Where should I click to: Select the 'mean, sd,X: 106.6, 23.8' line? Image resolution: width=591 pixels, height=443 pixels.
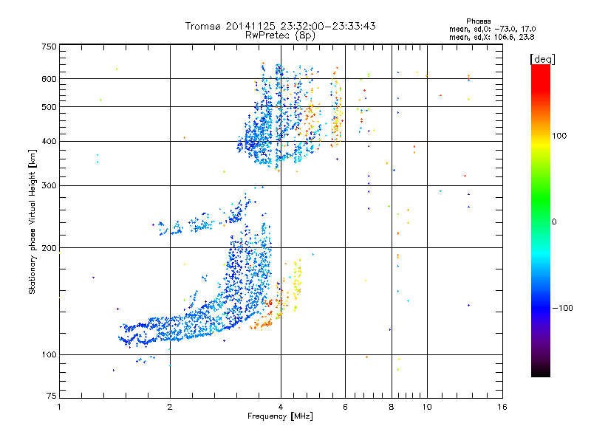pyautogui.click(x=491, y=37)
